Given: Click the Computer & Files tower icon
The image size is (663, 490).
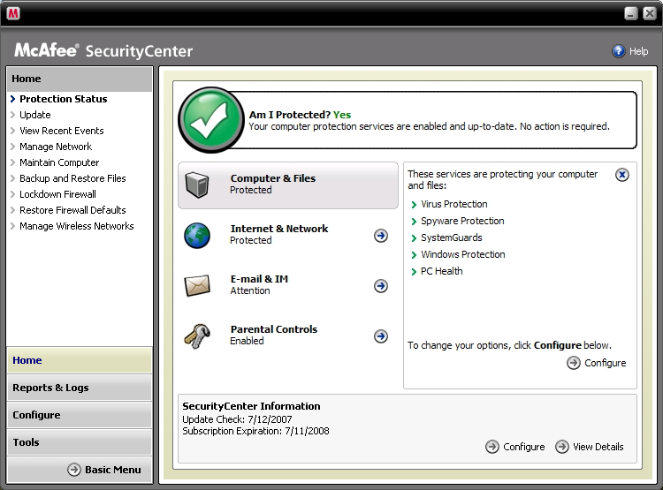Looking at the screenshot, I should pos(197,185).
